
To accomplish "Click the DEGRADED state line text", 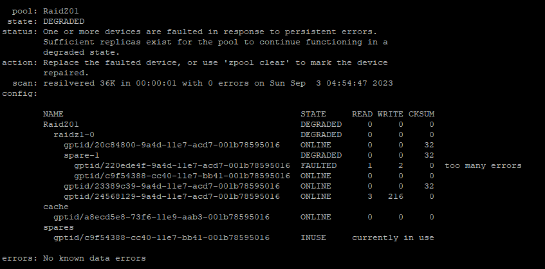I will [64, 21].
